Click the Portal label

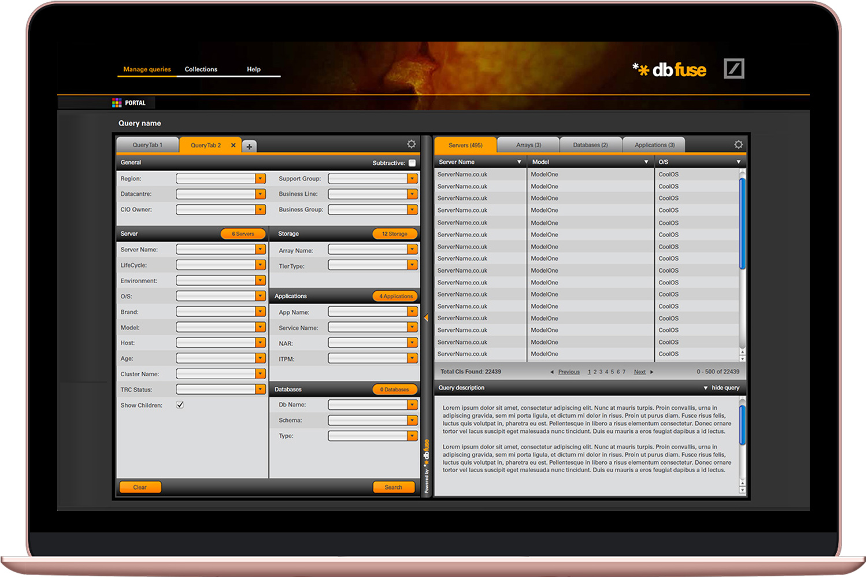(x=135, y=103)
